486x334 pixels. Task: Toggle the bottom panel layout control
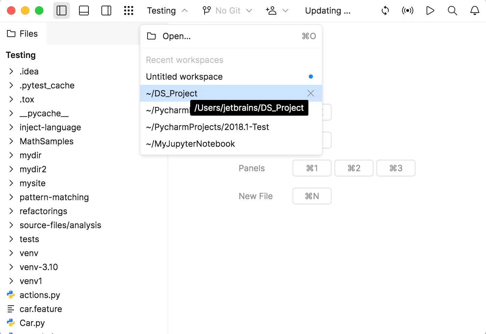(x=84, y=10)
